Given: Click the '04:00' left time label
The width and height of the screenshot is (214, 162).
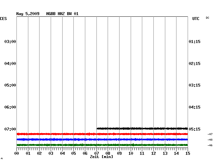Looking at the screenshot, I should click(x=10, y=64).
